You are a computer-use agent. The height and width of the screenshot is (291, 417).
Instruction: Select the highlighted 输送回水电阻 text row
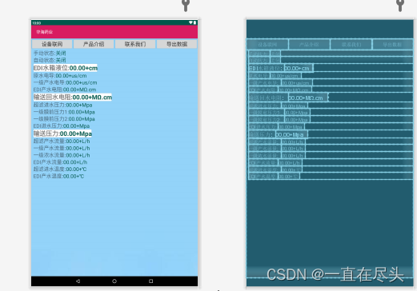(73, 98)
